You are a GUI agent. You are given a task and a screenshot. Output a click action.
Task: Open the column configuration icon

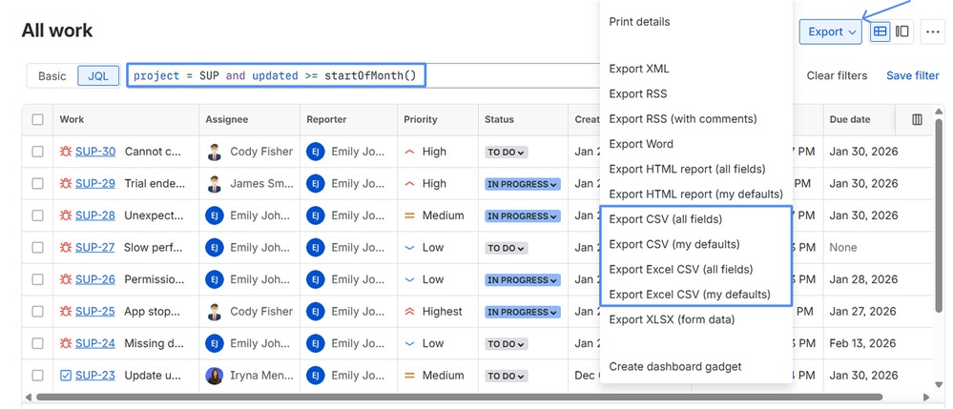point(917,120)
